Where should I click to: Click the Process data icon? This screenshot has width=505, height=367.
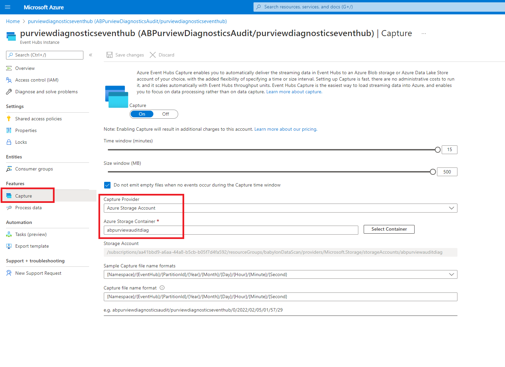coord(9,208)
